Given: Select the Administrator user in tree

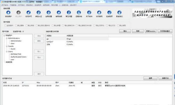Looking at the screenshot, I should [16, 41].
